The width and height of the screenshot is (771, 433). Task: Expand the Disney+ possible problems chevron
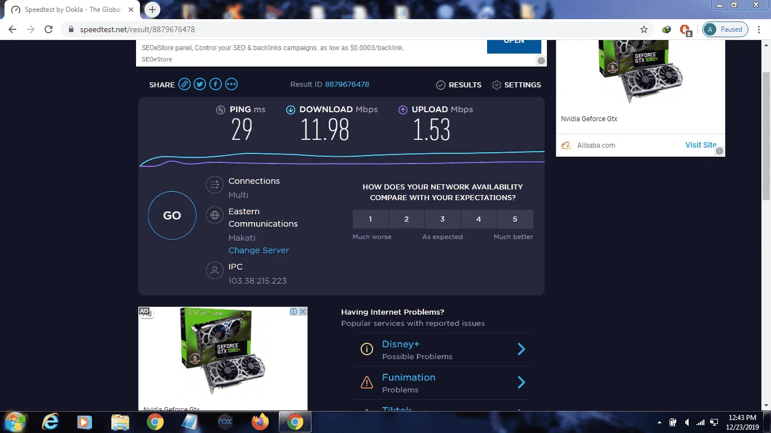click(522, 350)
